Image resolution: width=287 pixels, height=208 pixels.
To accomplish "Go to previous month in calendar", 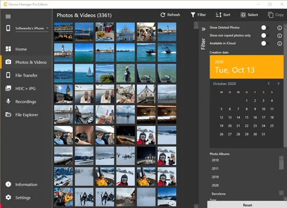I will pos(269,84).
